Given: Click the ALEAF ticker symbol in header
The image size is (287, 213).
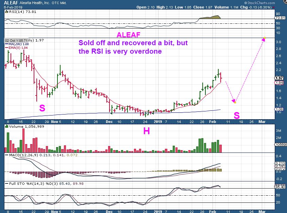Looking at the screenshot, I should (x=11, y=3).
